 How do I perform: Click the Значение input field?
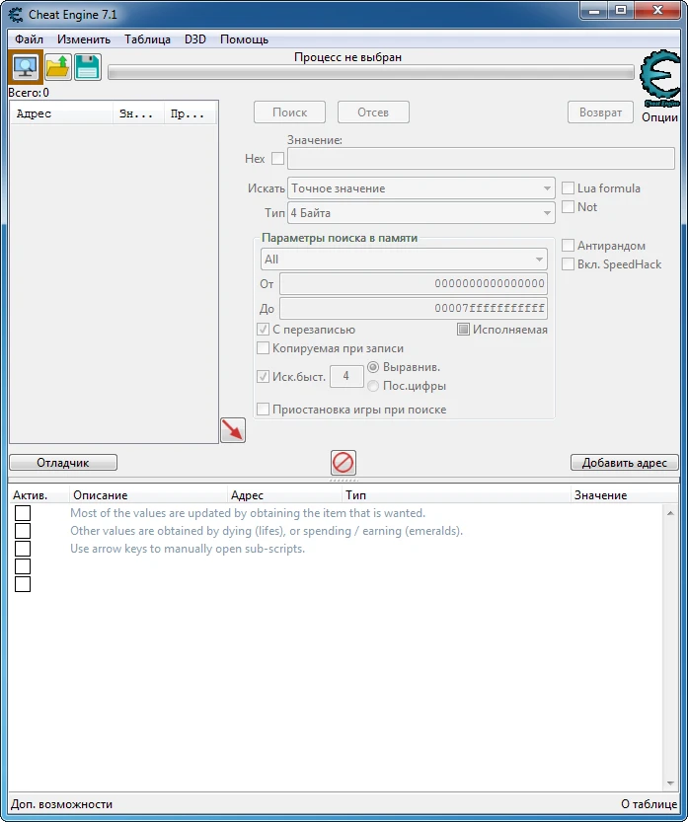tap(481, 158)
